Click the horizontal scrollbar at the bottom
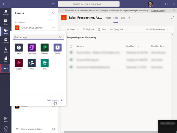This screenshot has width=177, height=133. [x=111, y=132]
